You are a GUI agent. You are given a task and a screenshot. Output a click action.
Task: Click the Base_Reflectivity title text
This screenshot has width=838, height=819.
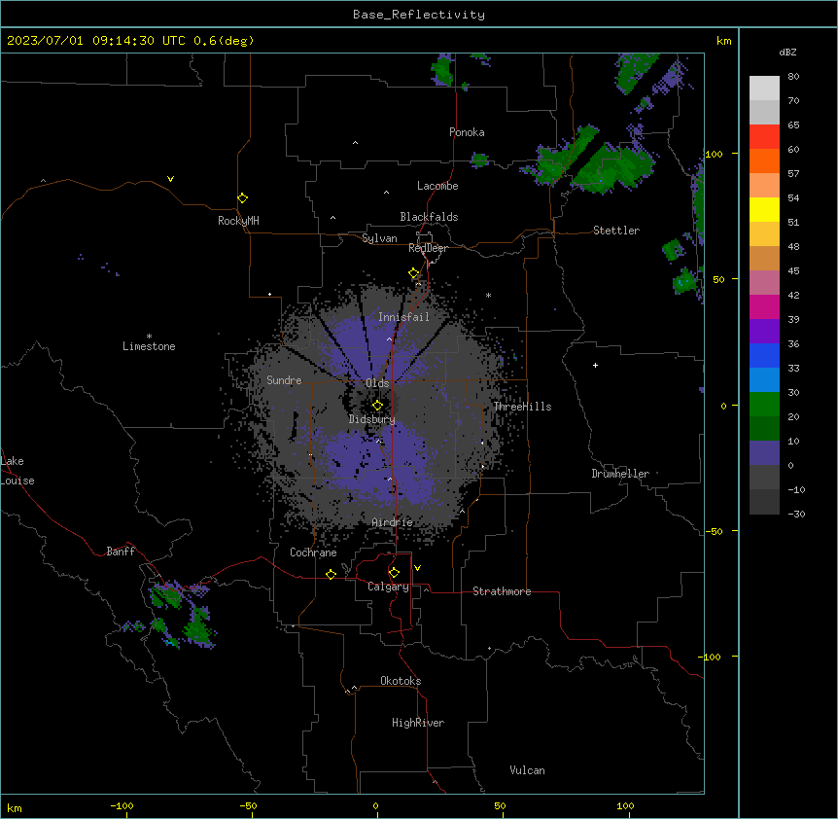pos(419,15)
